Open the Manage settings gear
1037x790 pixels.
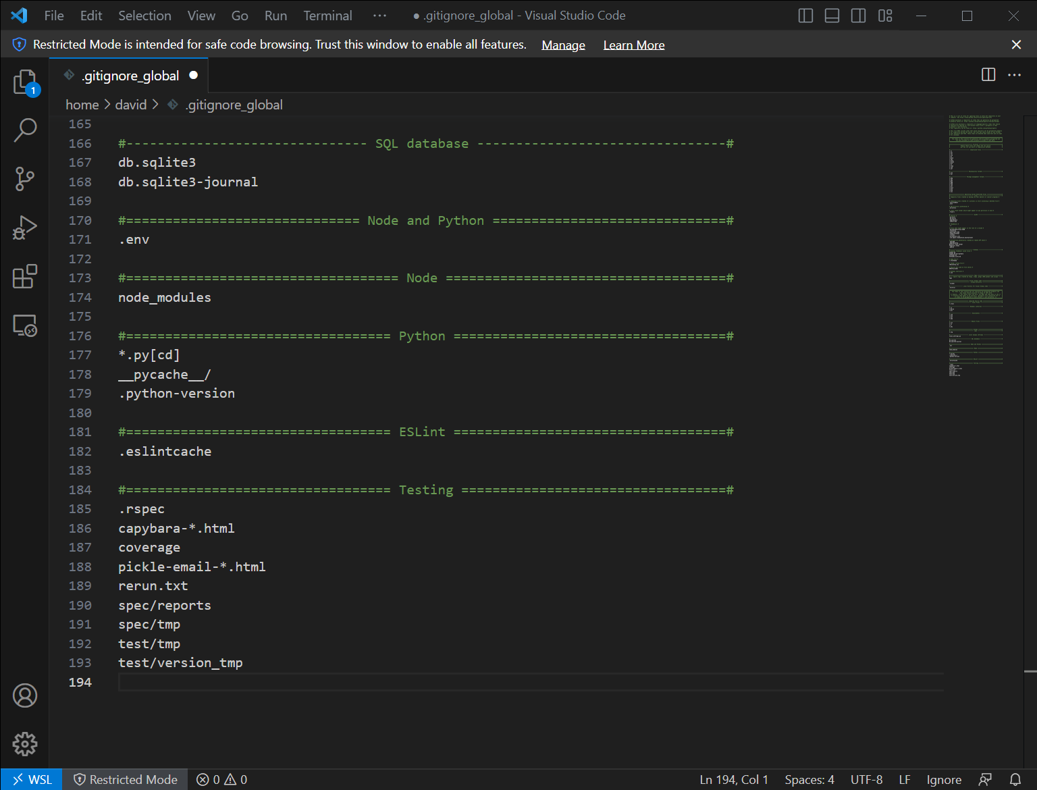[25, 743]
